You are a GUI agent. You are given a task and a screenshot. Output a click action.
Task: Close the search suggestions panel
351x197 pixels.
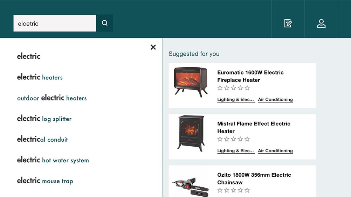click(x=153, y=47)
